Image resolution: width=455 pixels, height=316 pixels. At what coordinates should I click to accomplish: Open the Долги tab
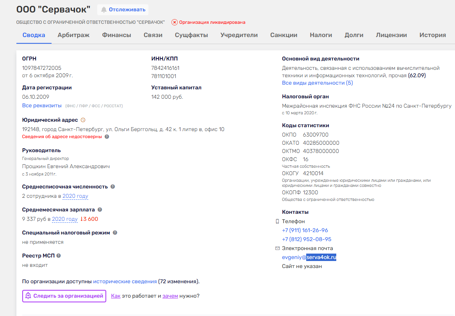pyautogui.click(x=354, y=35)
